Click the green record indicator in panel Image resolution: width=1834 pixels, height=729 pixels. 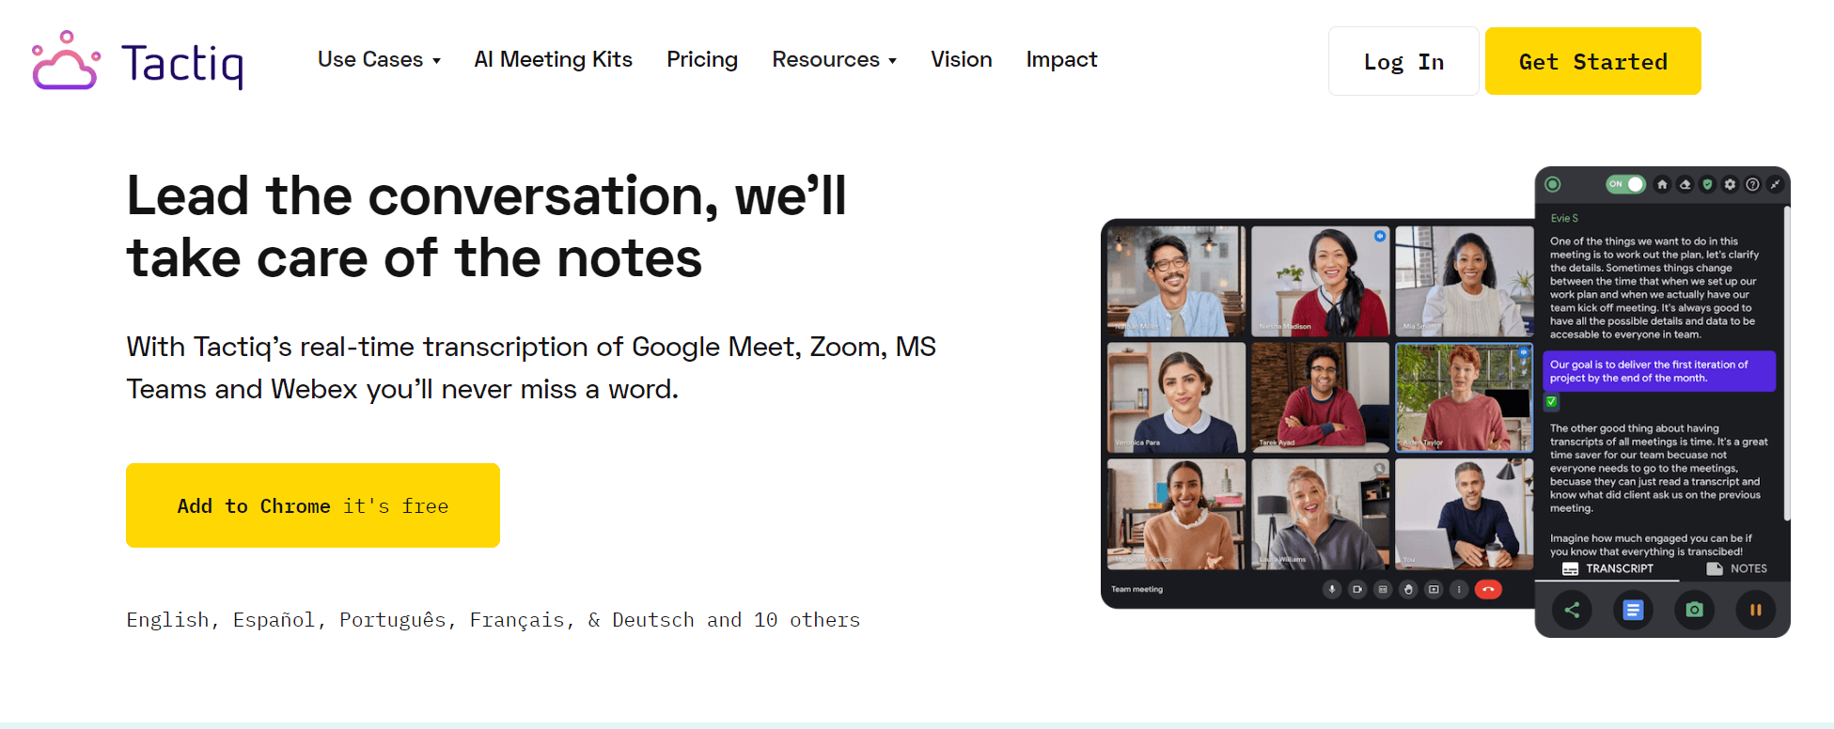point(1553,184)
